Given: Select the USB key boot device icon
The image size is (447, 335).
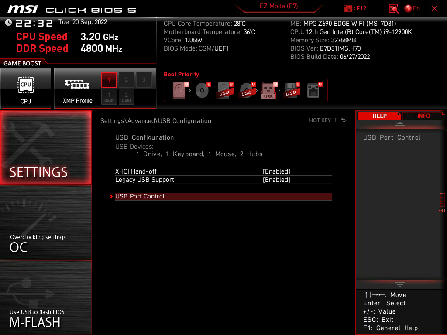Looking at the screenshot, I should tap(269, 90).
